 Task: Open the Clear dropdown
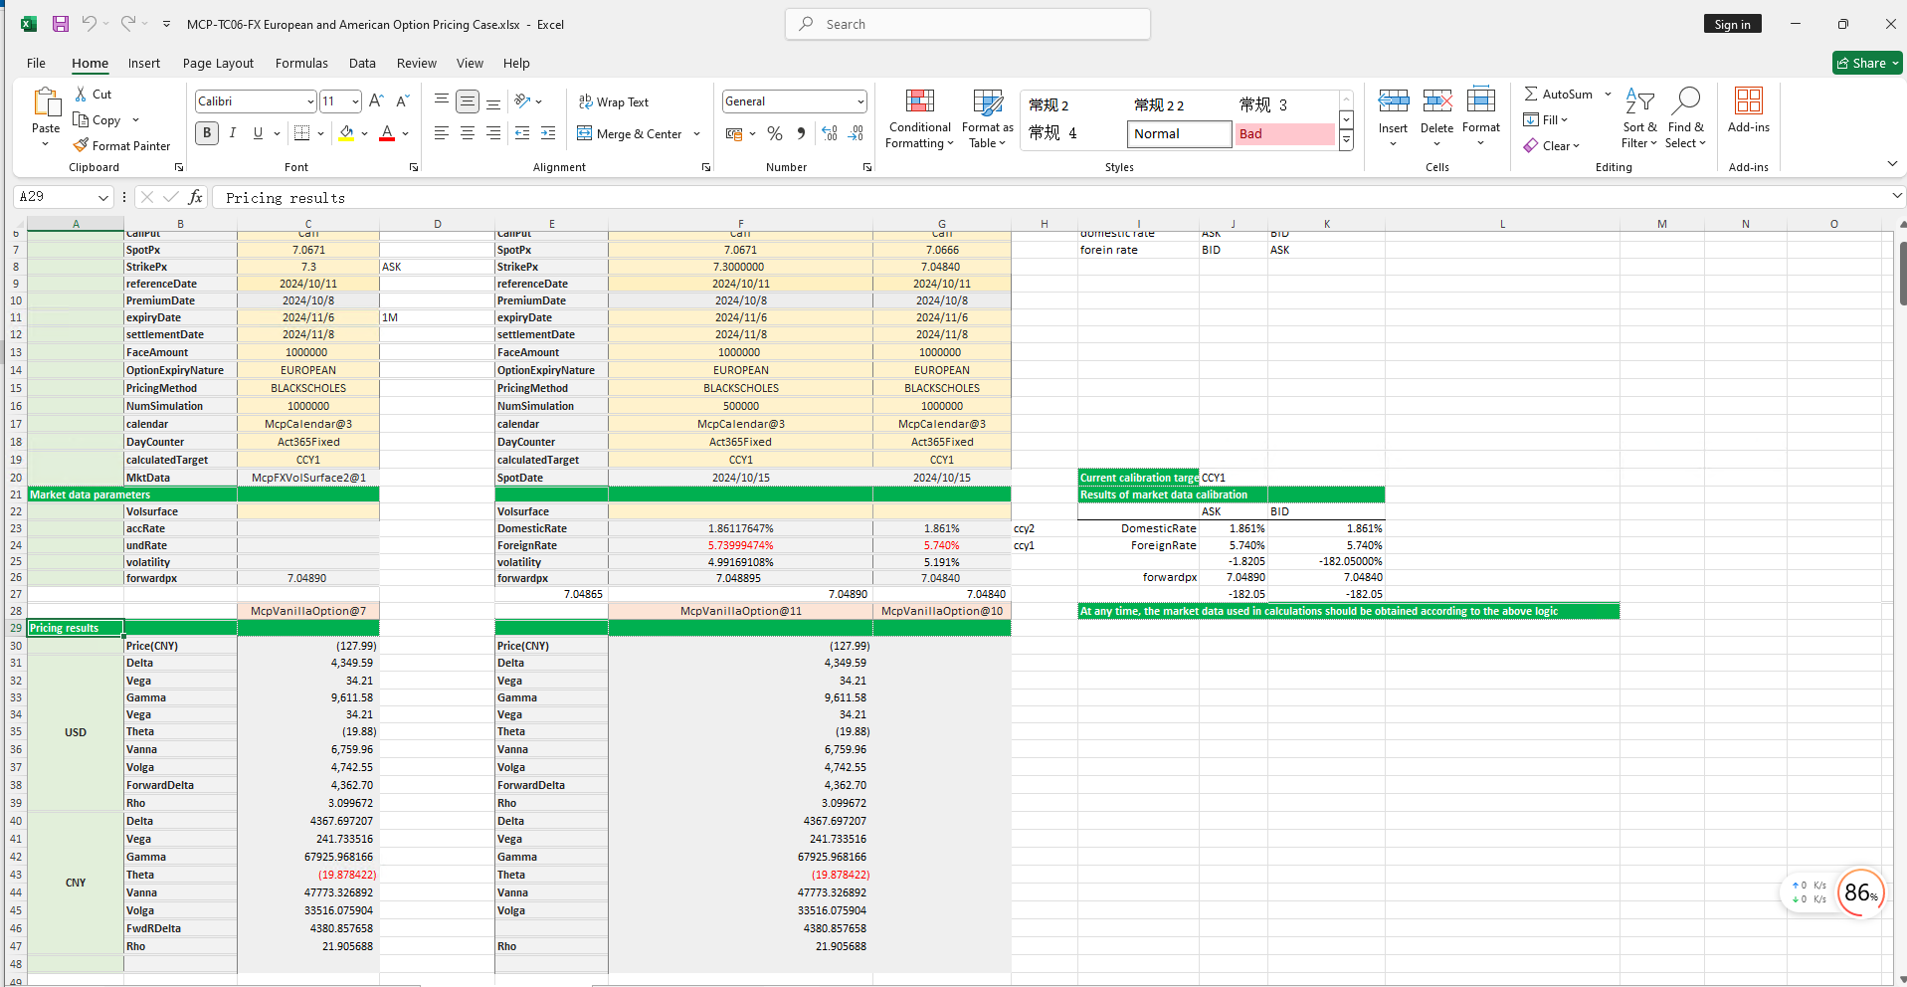[x=1551, y=145]
